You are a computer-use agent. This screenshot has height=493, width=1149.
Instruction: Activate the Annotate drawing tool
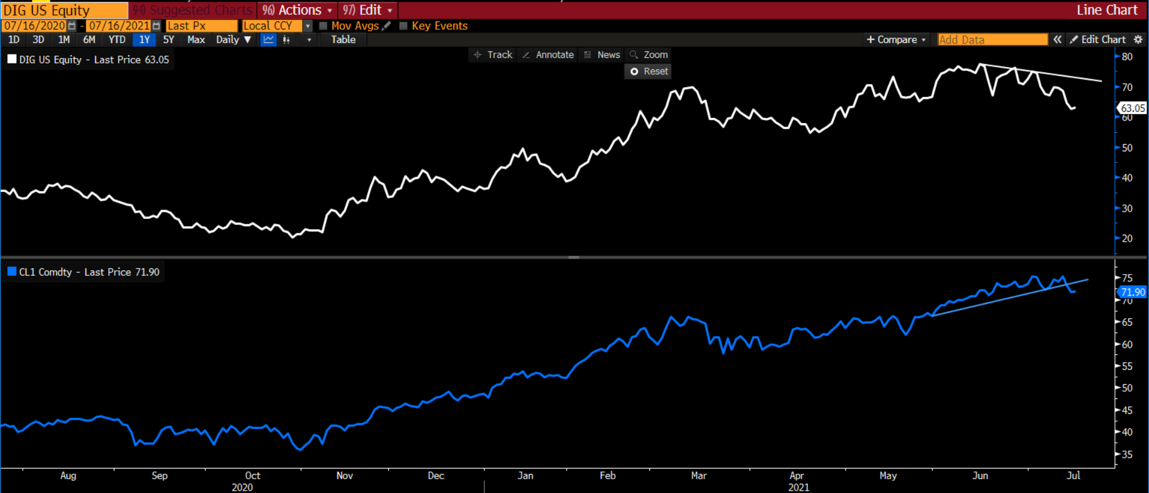coord(548,54)
